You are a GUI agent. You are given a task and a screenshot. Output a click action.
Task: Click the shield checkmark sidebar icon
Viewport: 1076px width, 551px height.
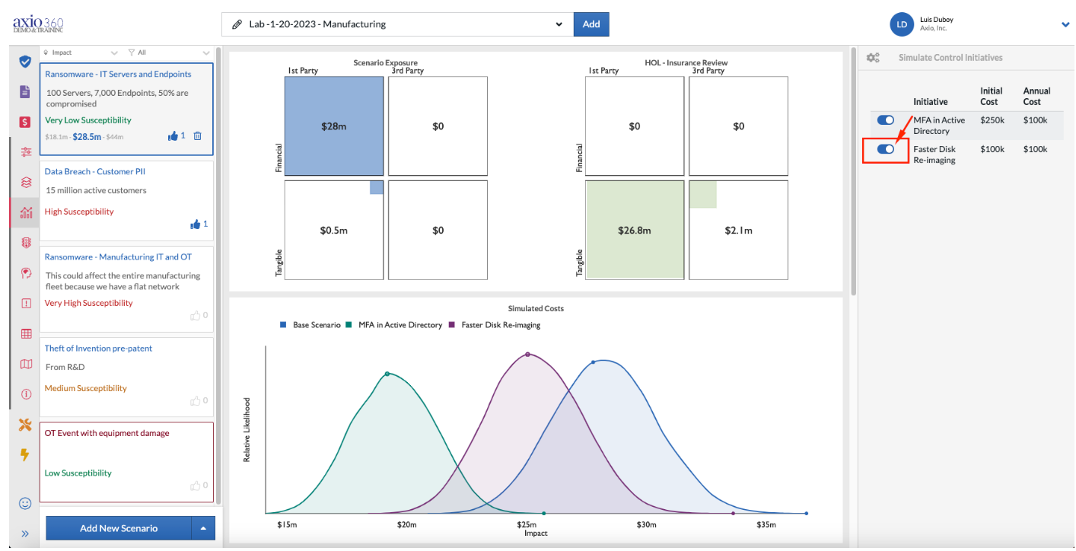pos(25,62)
